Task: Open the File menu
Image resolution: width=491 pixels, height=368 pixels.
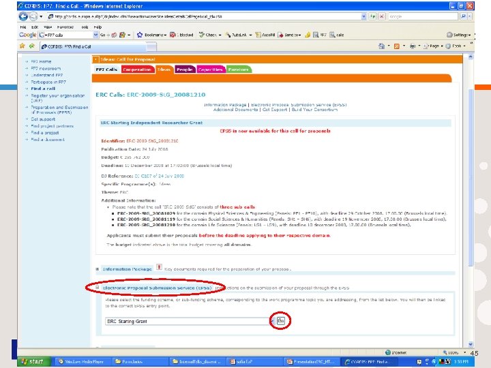Action: 23,27
